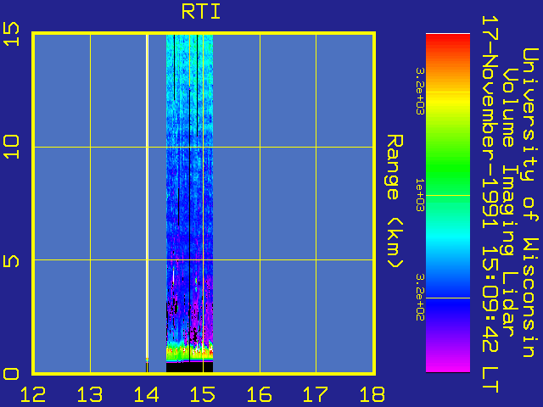Click x-axis label 12
Screen dimensions: 543x407
tap(33, 394)
